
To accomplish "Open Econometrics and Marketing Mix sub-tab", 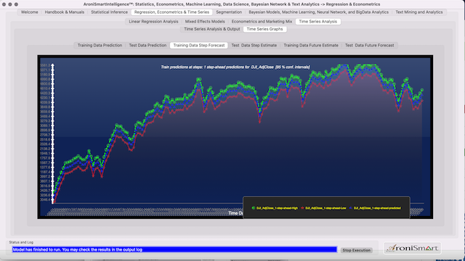I will click(x=262, y=22).
